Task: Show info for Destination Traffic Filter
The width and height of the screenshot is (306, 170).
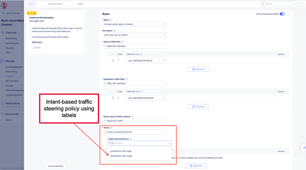Action: pyautogui.click(x=126, y=79)
